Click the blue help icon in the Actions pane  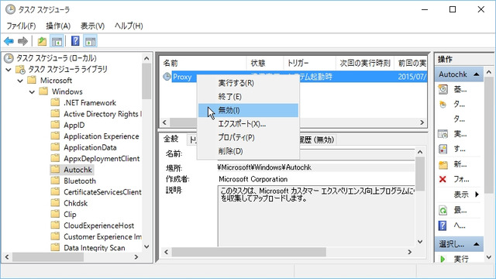click(x=443, y=226)
